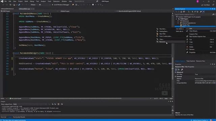
Task: Click Solution Explorer Show All Files icon
Action: (197, 12)
